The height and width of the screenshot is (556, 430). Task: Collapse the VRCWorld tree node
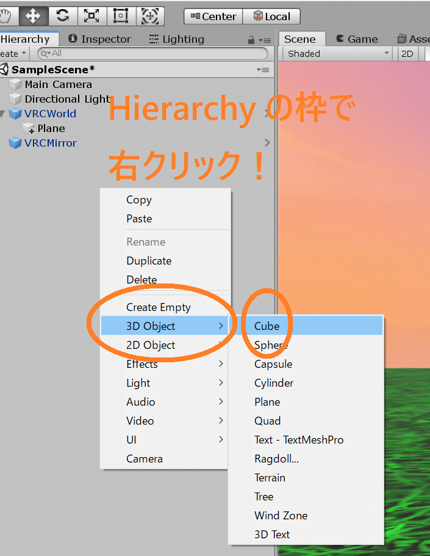[2, 114]
